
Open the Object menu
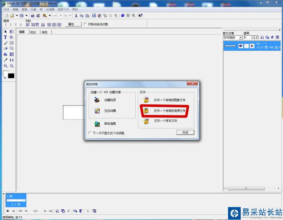point(33,9)
